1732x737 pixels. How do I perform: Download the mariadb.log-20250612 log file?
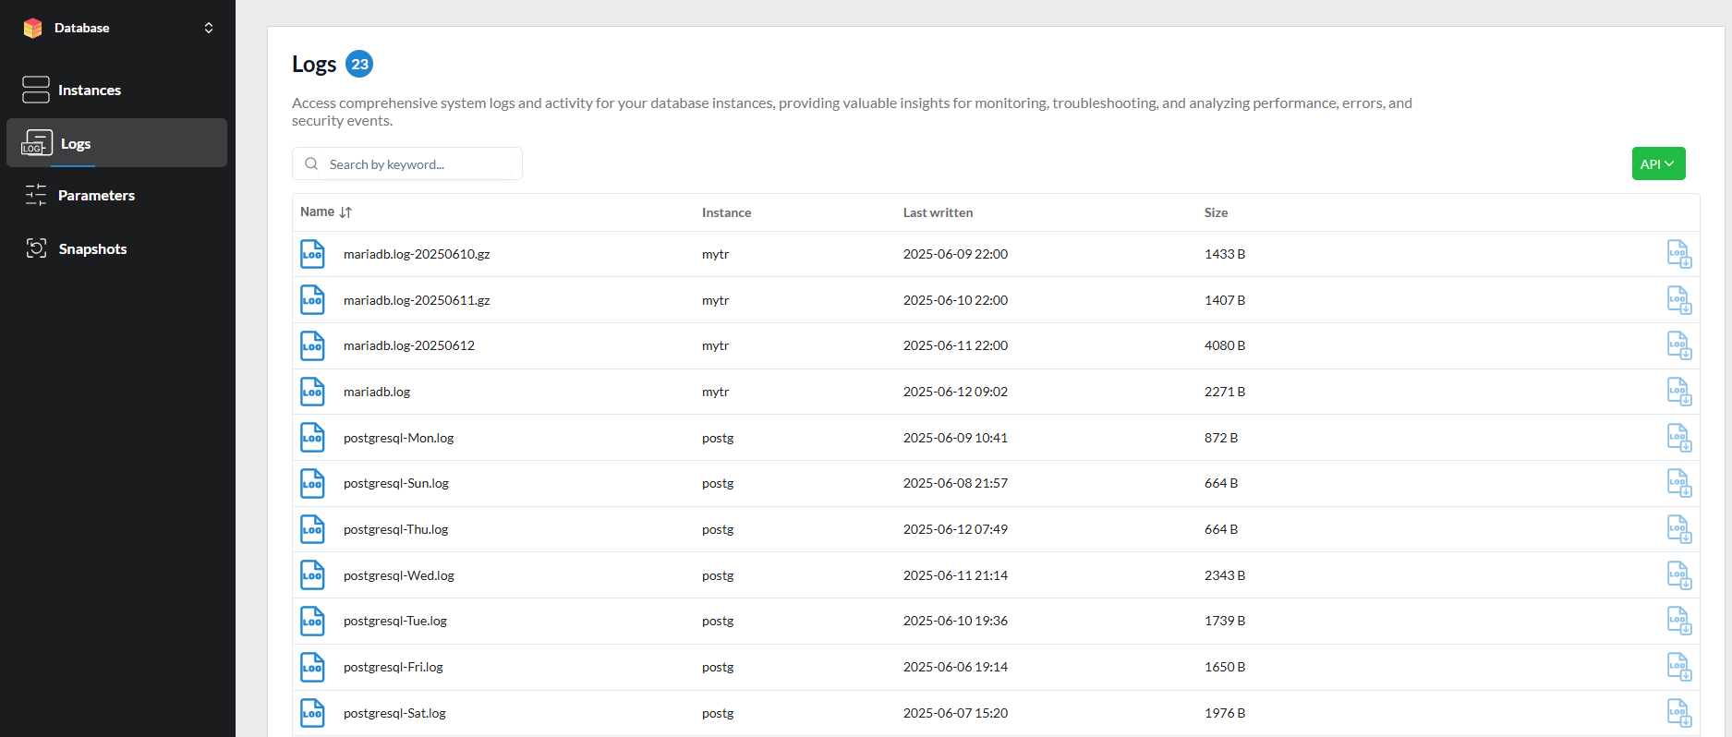coord(1678,345)
